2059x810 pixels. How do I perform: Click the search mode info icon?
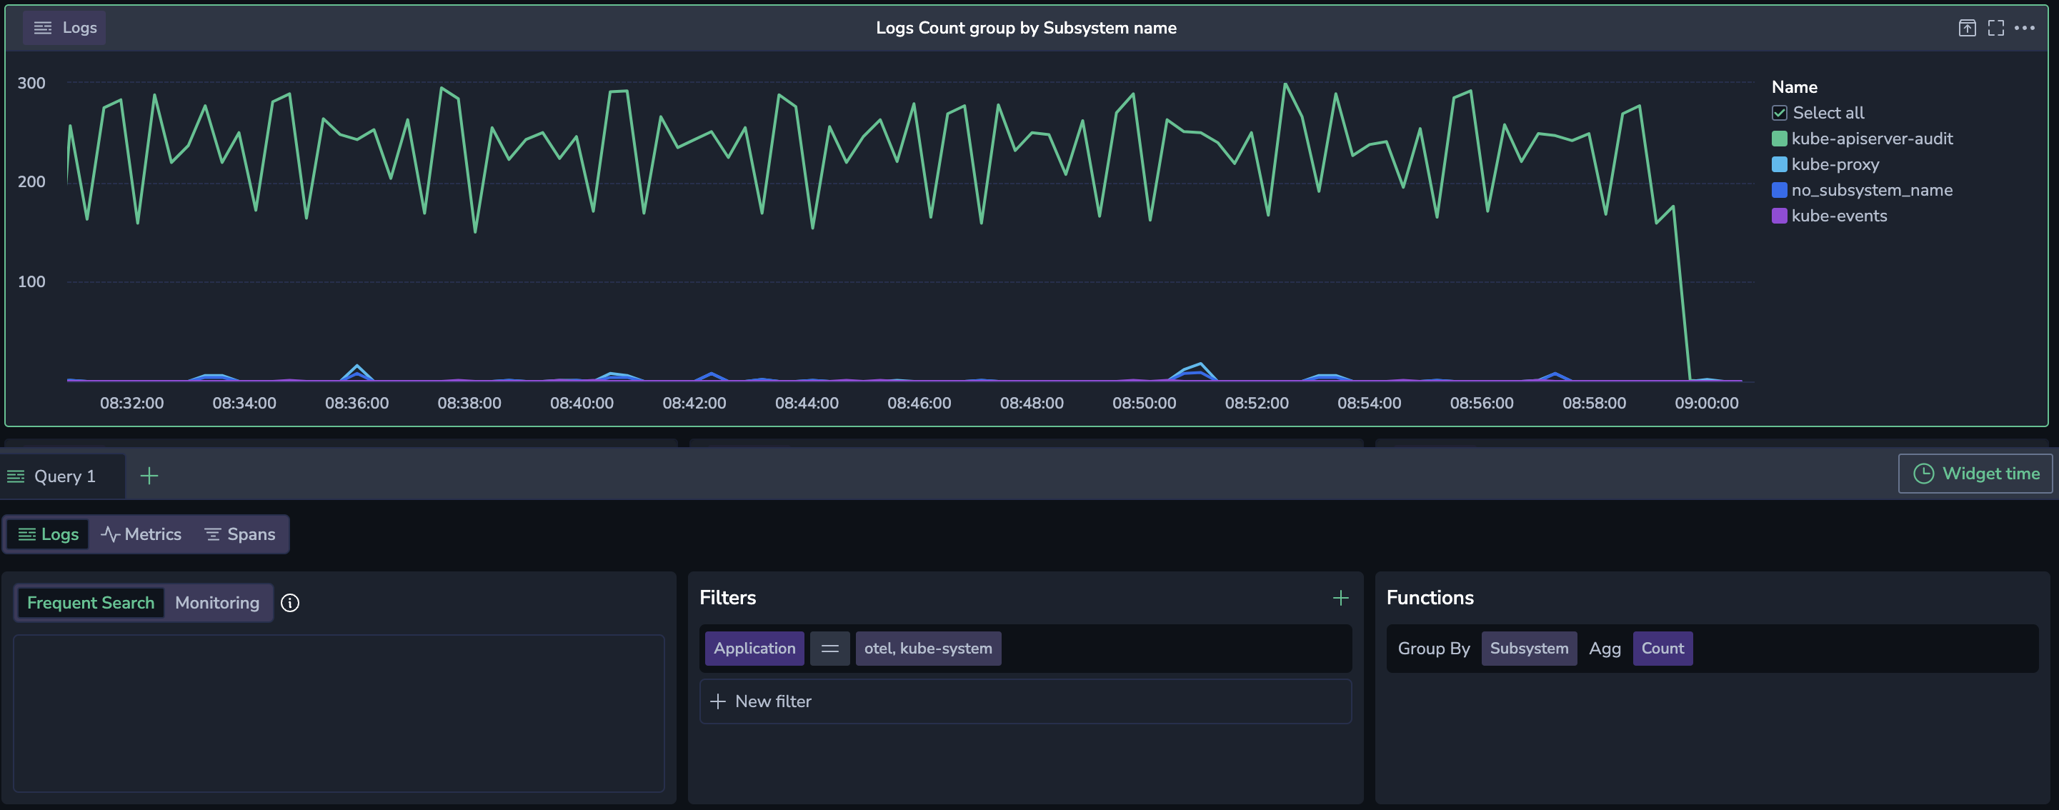point(290,603)
